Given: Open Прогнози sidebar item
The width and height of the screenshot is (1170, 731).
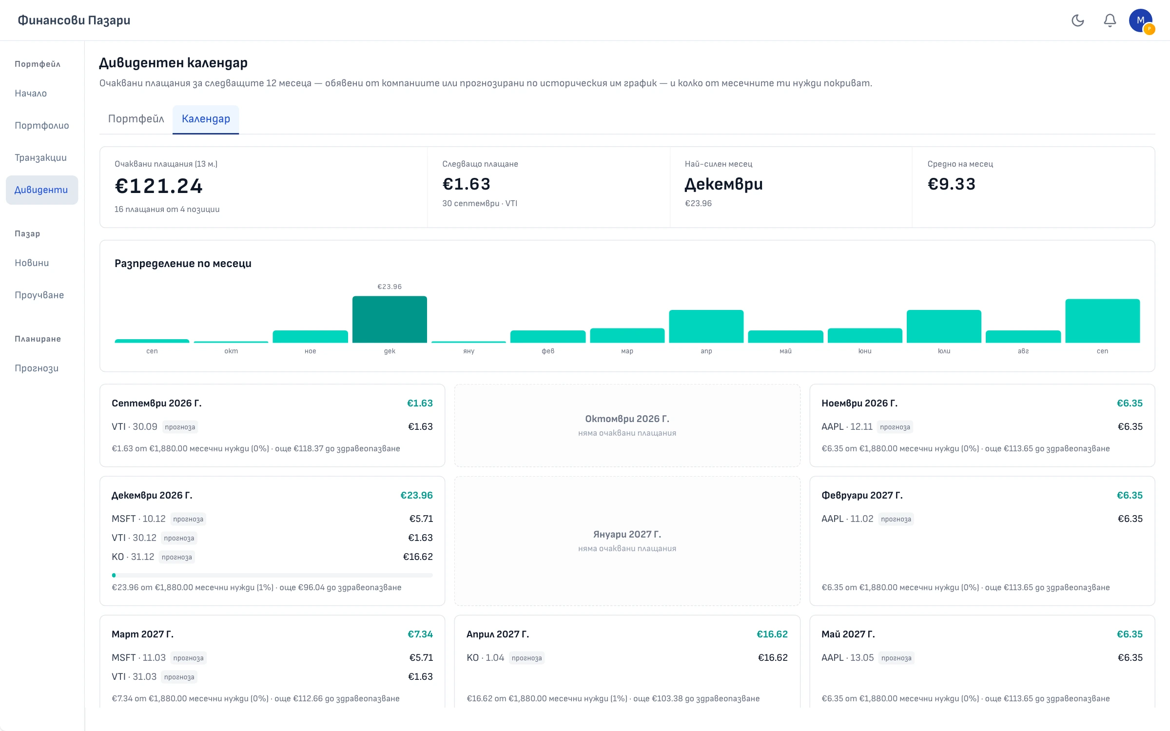Looking at the screenshot, I should point(42,368).
